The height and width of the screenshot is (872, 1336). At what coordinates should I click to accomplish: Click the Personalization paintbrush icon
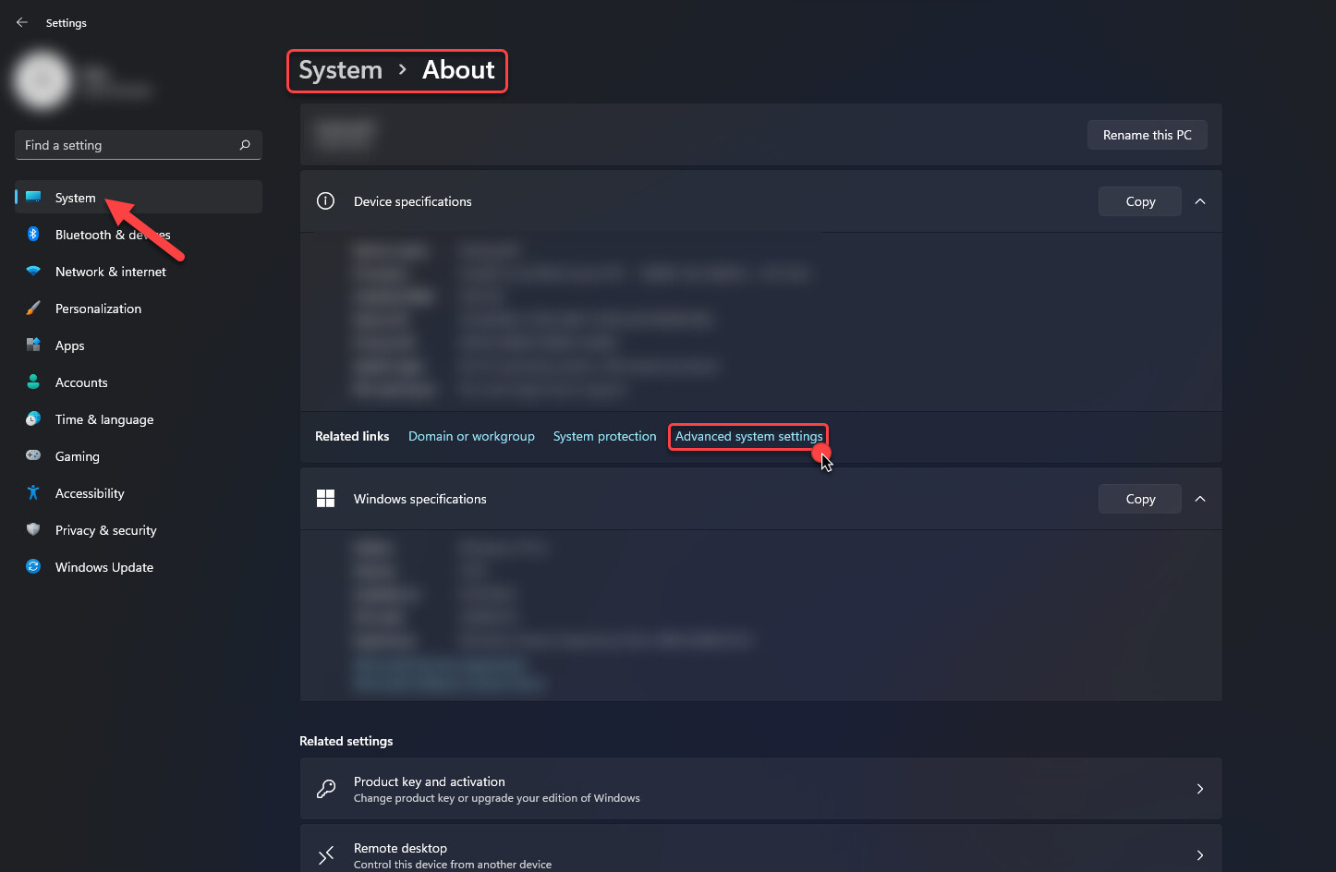[x=33, y=309]
